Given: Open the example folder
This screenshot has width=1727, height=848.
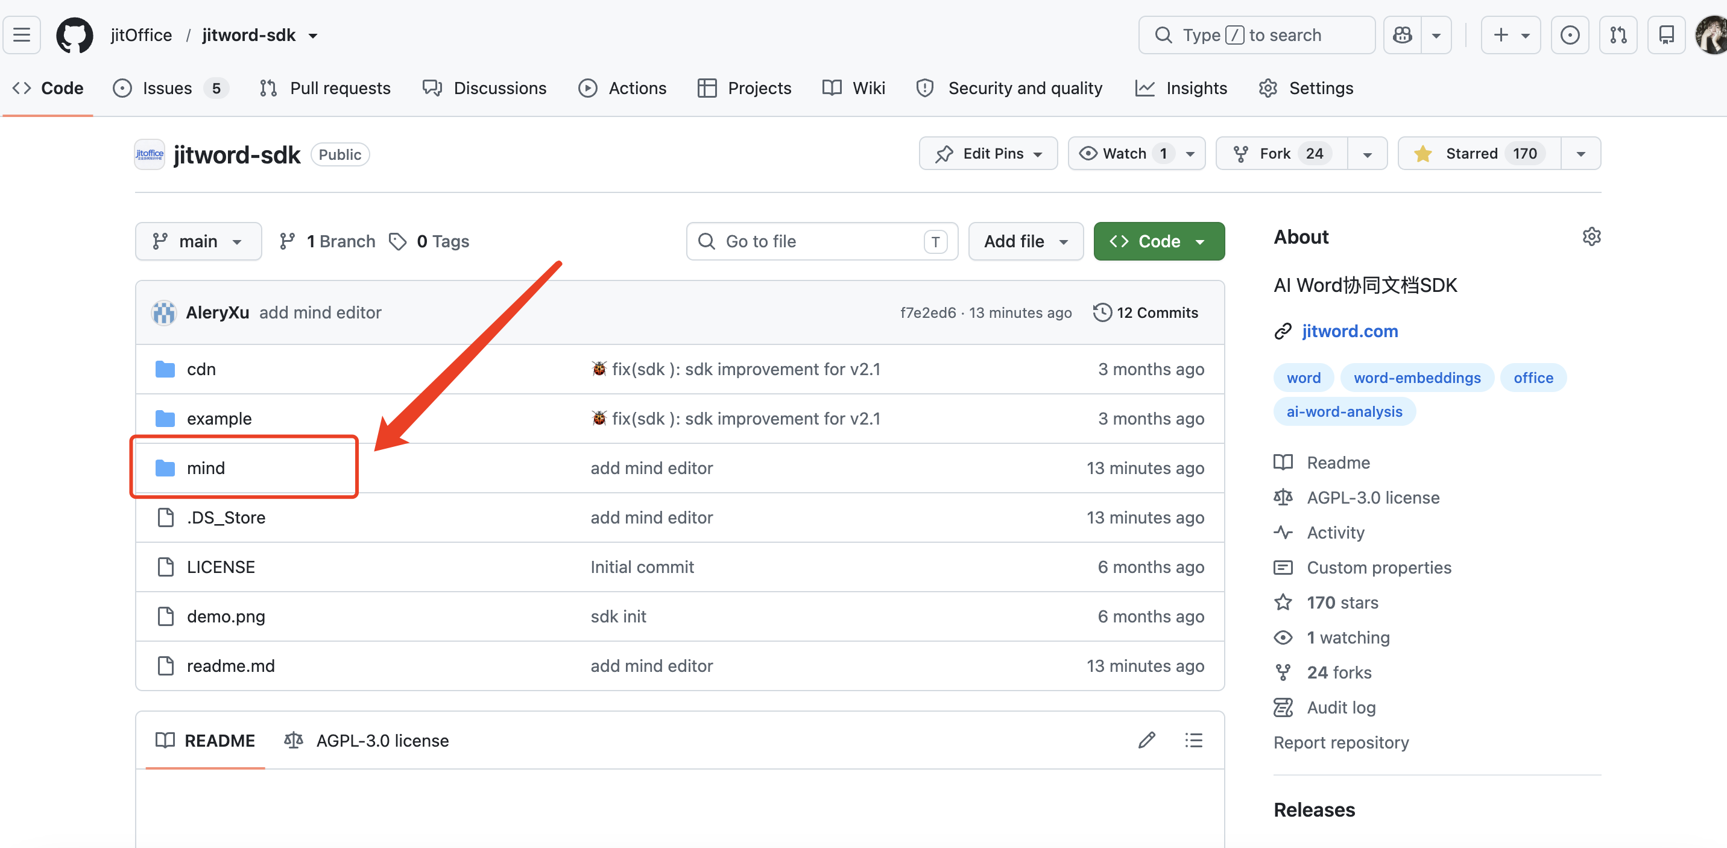Looking at the screenshot, I should [219, 419].
